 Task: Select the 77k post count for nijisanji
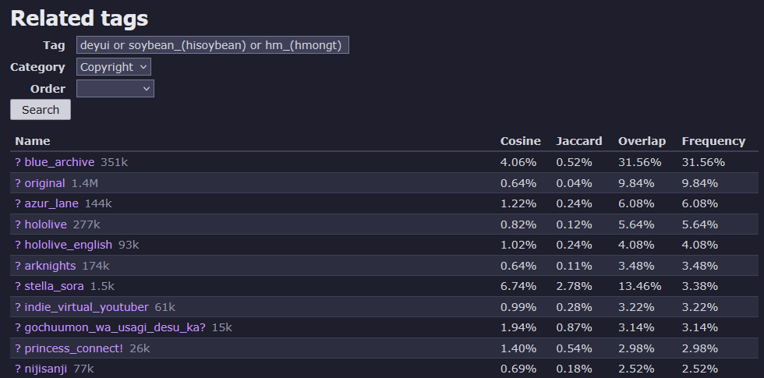(83, 369)
